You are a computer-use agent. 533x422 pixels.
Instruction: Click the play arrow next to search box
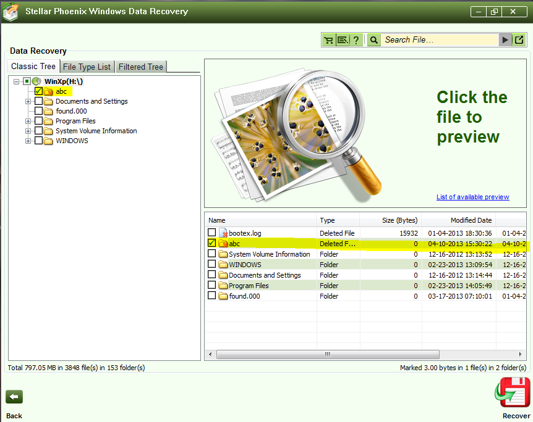pos(505,40)
